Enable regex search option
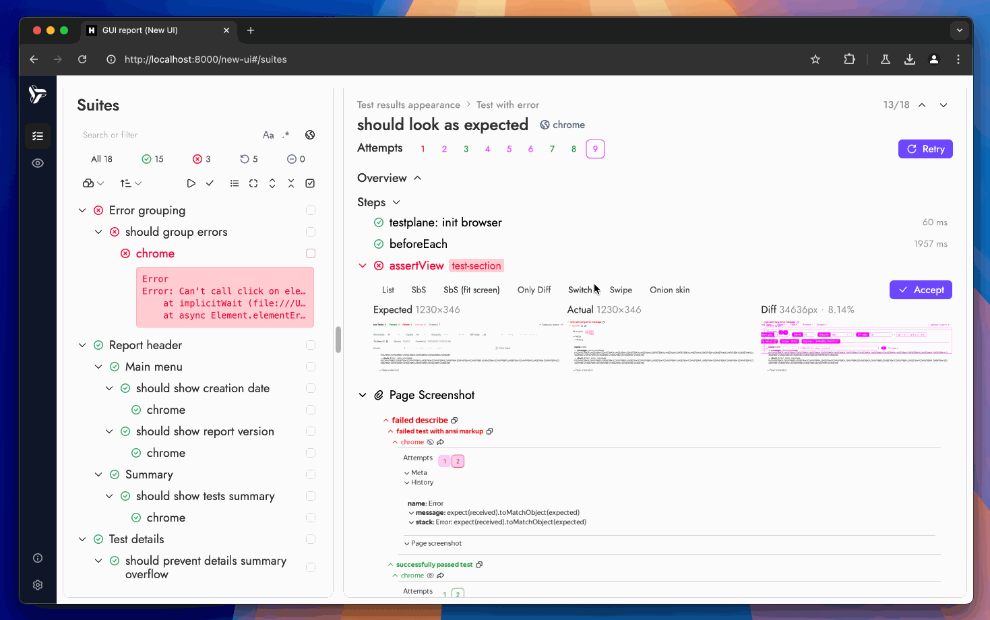 (x=286, y=135)
